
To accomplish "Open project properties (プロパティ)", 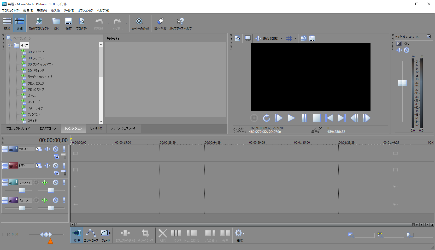I will tap(82, 23).
